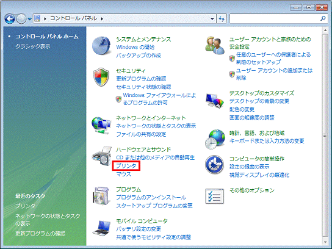Open the user accounts people icon

(215, 45)
